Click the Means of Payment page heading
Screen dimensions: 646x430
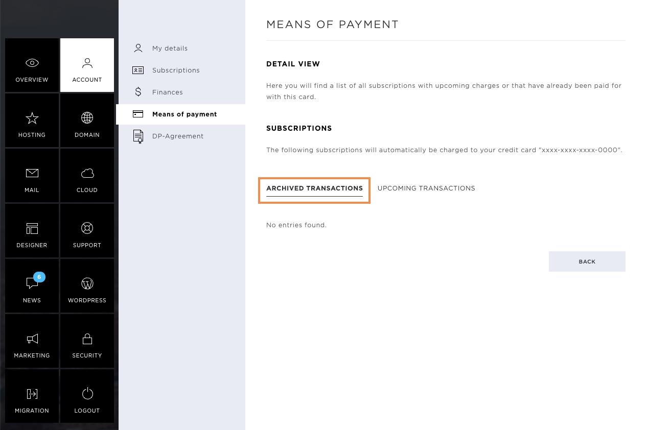(x=332, y=25)
